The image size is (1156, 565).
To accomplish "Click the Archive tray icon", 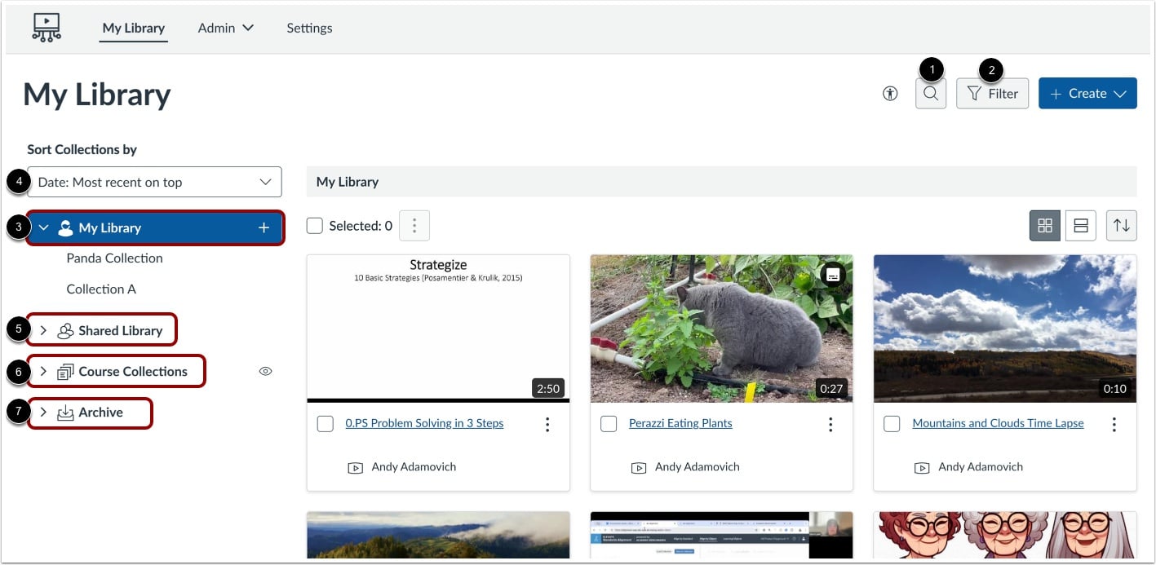I will pyautogui.click(x=65, y=413).
